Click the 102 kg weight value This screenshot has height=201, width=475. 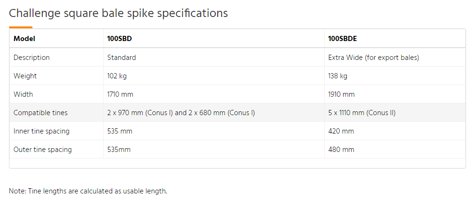click(117, 76)
